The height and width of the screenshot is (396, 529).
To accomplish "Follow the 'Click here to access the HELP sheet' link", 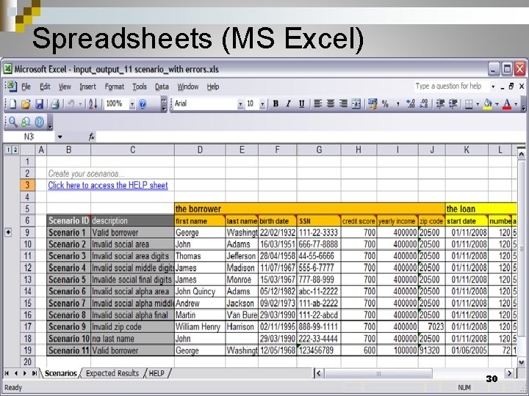I will (x=107, y=186).
